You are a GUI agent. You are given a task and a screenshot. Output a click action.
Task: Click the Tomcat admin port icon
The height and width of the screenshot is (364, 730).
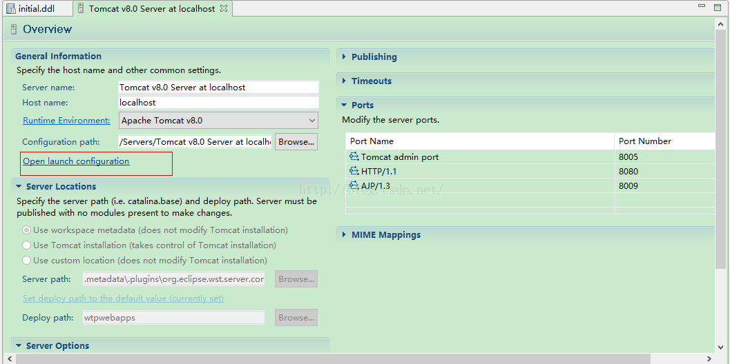coord(354,156)
